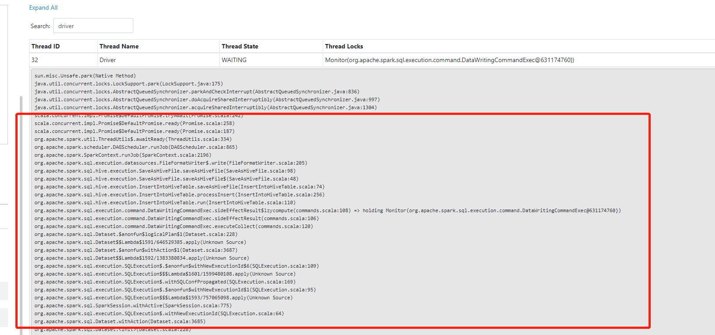This screenshot has height=335, width=715.
Task: Focus the Search field containing 'driver'
Action: (x=93, y=26)
